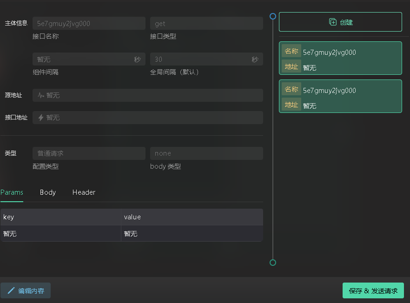410x303 pixels.
Task: Expand the body 类型 none dropdown
Action: click(206, 153)
